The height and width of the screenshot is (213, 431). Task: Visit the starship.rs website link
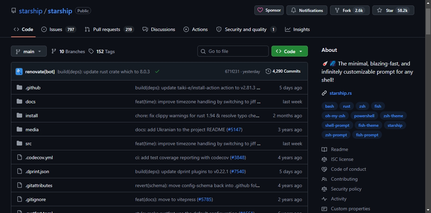[341, 93]
